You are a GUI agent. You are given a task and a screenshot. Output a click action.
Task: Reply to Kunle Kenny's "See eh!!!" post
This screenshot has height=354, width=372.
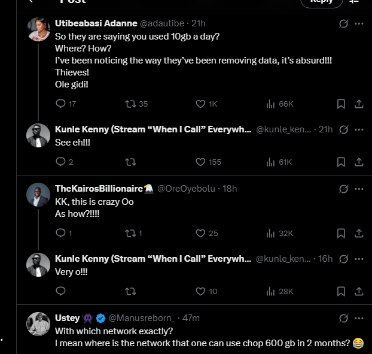click(60, 162)
